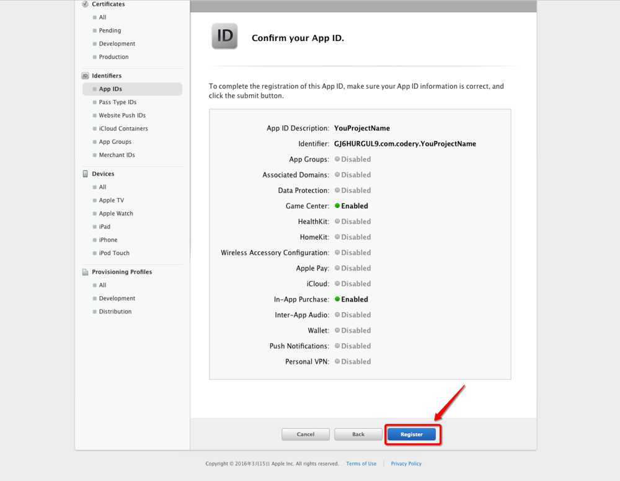
Task: Open Website Push IDs
Action: 122,115
